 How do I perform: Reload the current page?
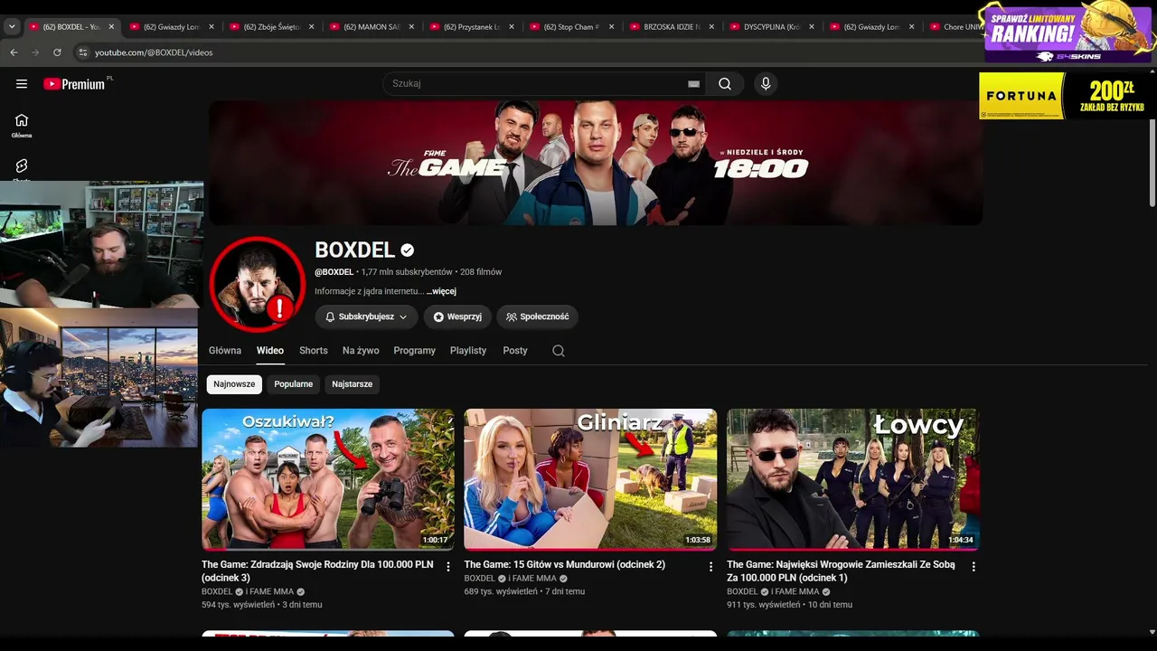coord(57,52)
